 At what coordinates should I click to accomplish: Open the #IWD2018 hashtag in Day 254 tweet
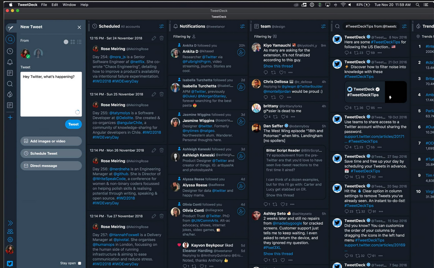coord(102,81)
